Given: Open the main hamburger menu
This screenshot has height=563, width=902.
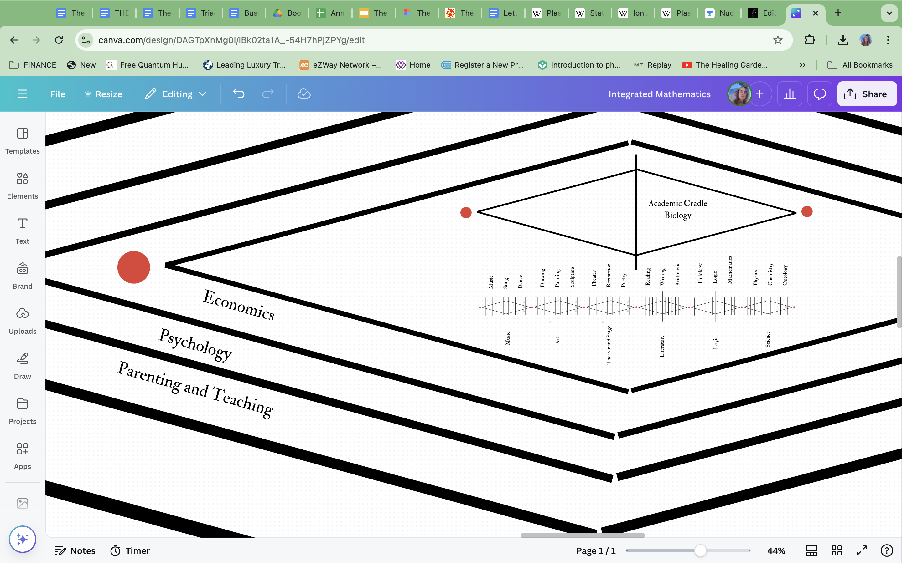Looking at the screenshot, I should pos(22,94).
